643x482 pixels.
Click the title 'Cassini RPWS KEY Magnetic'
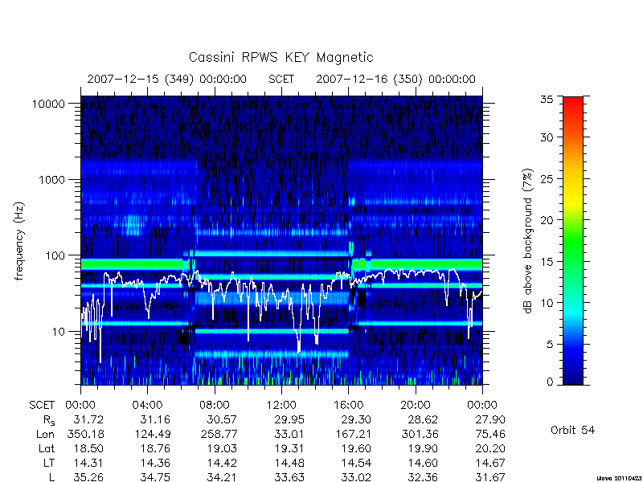pyautogui.click(x=281, y=57)
